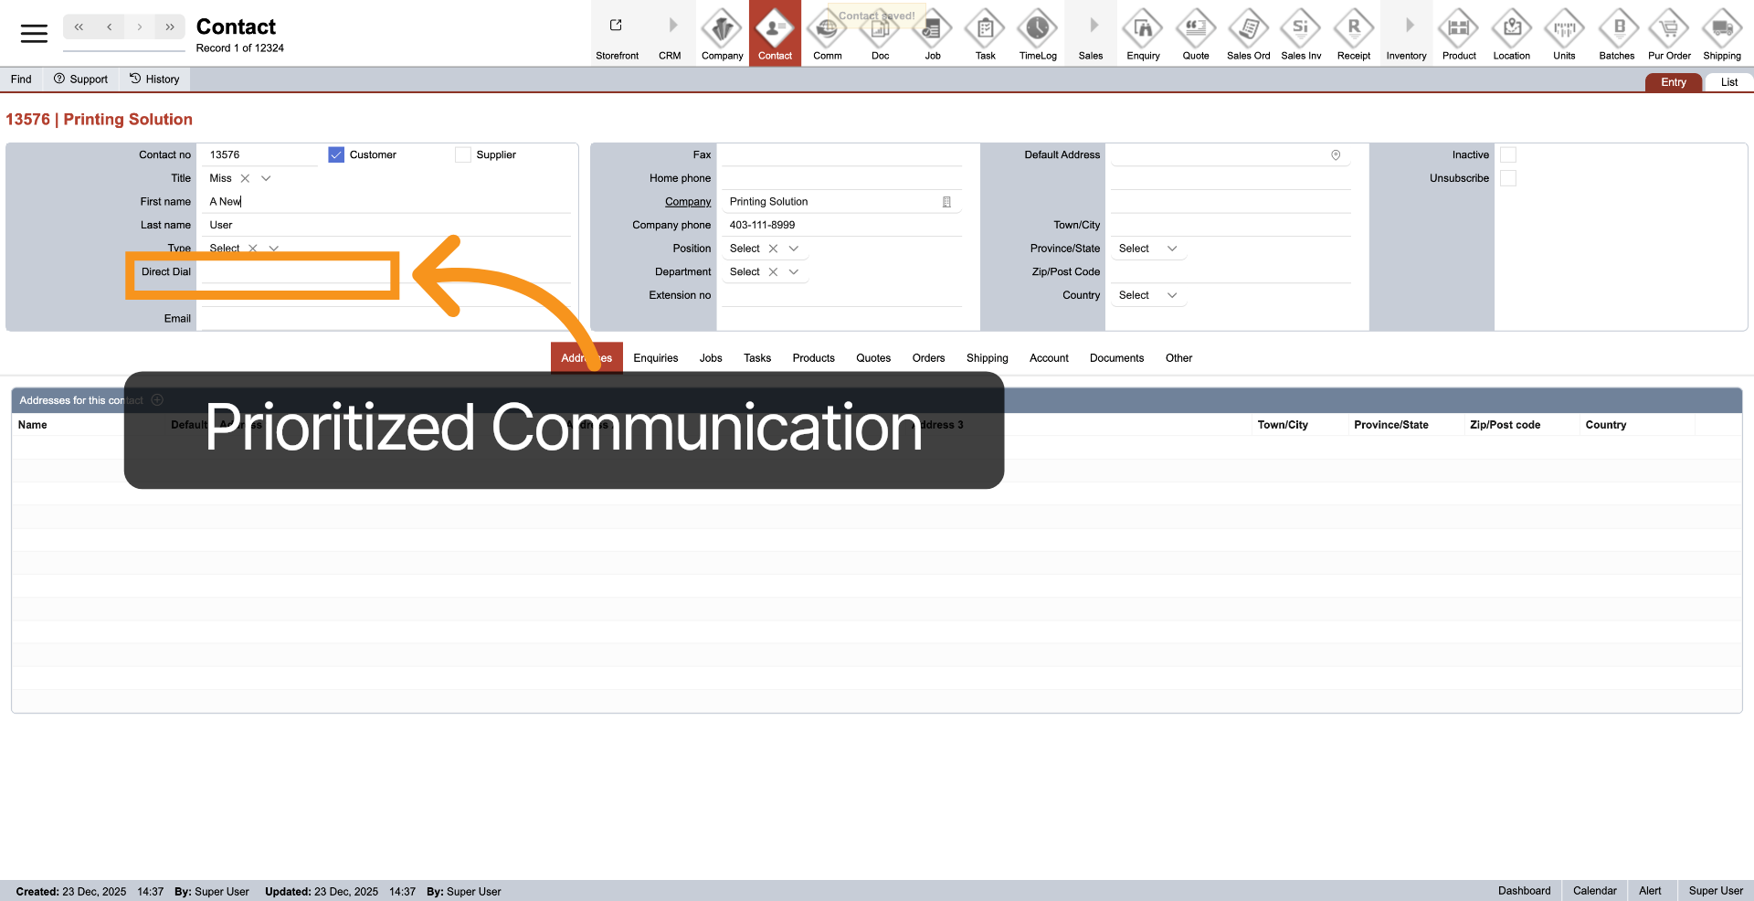The image size is (1754, 901).
Task: Enable the Supplier checkbox
Action: pos(463,155)
